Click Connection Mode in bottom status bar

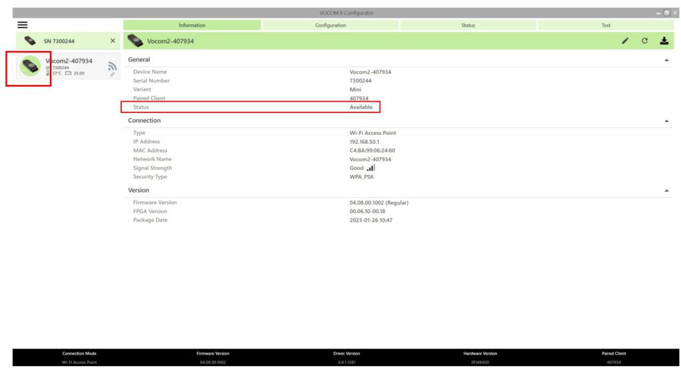[x=80, y=353]
